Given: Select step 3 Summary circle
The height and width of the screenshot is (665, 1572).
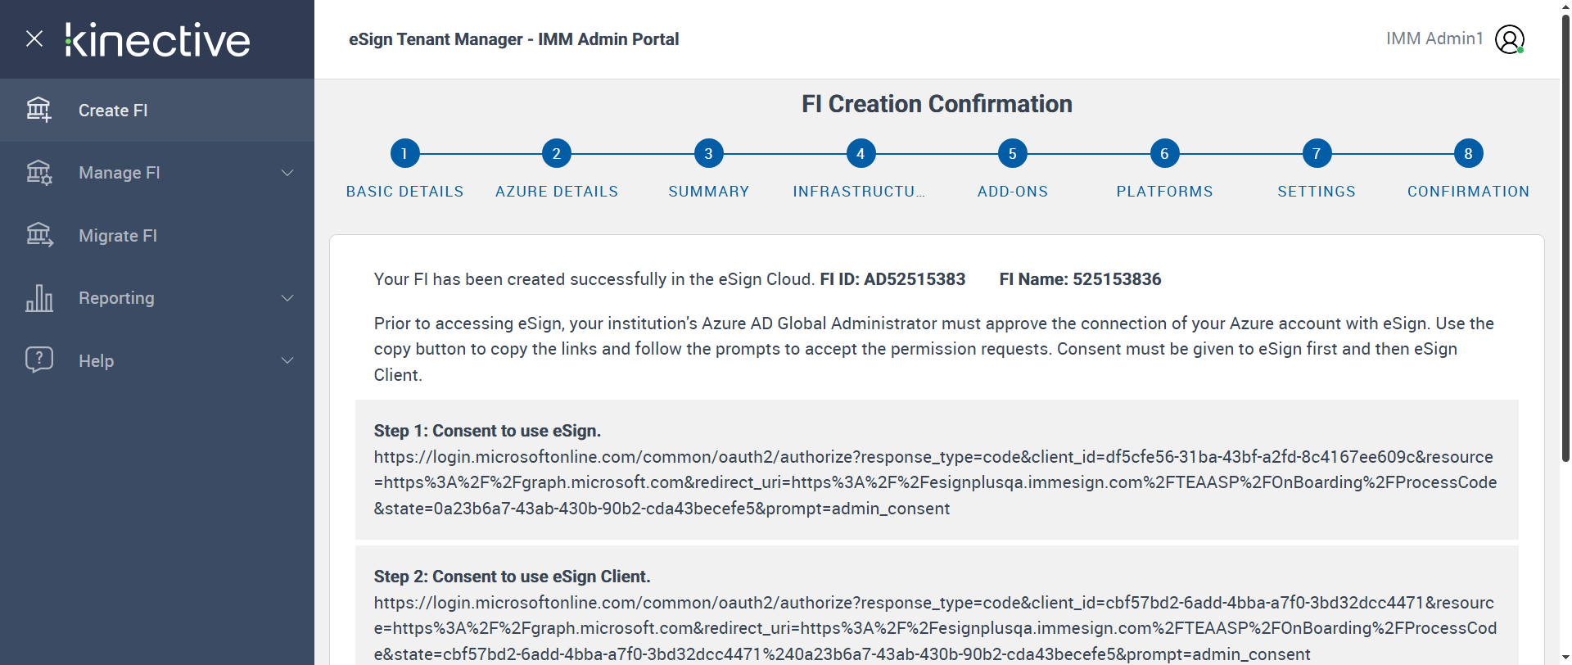Looking at the screenshot, I should (708, 153).
